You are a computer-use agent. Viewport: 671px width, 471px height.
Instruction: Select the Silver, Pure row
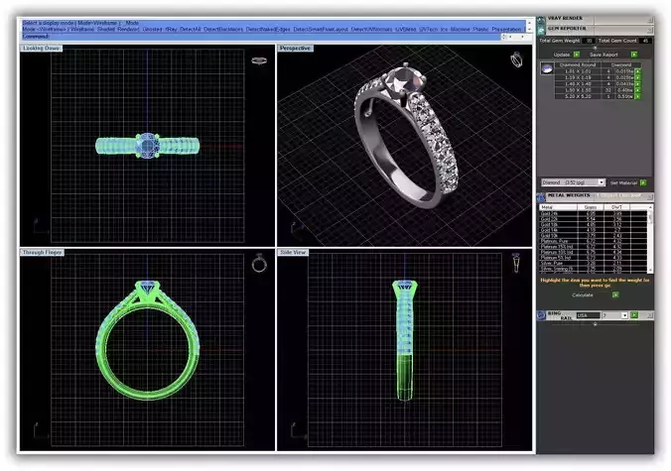coord(593,264)
